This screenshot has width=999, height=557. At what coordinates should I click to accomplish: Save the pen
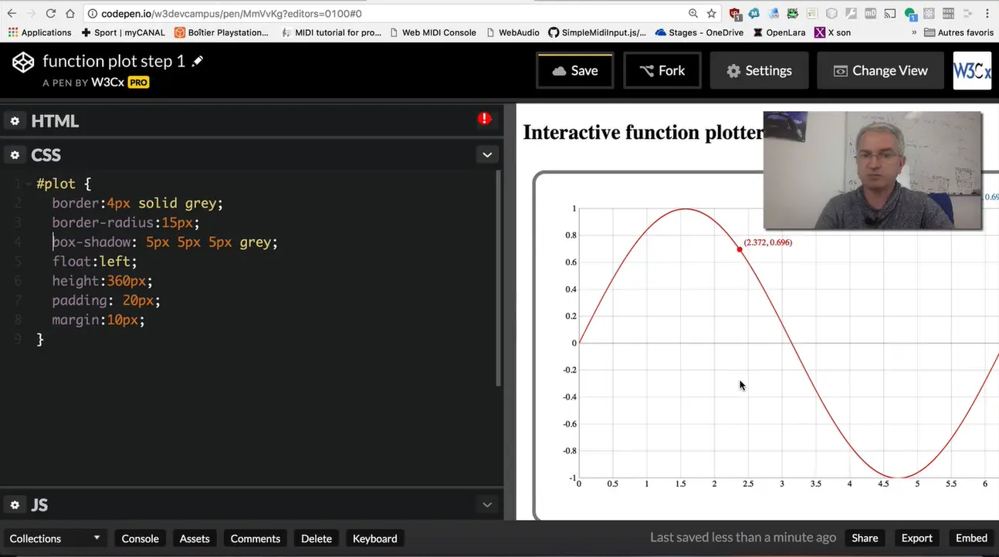point(575,71)
